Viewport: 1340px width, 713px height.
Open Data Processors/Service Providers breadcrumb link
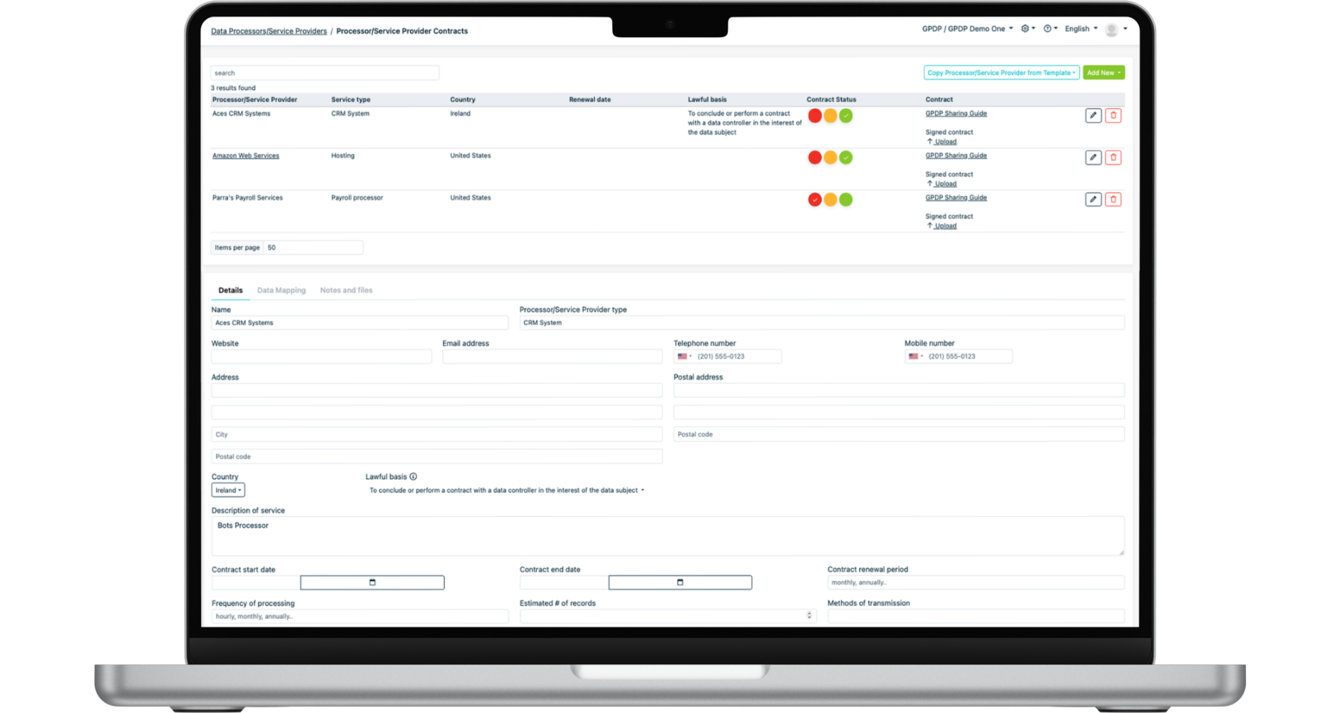tap(269, 31)
